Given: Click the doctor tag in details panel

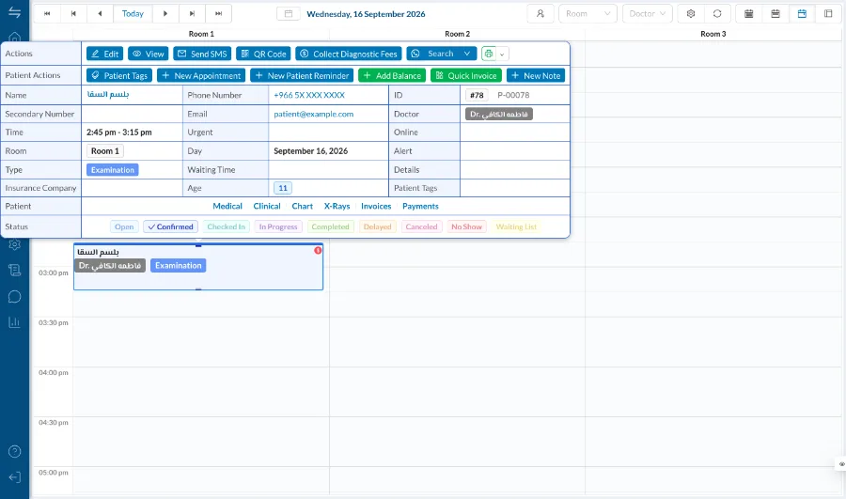Looking at the screenshot, I should coord(499,114).
